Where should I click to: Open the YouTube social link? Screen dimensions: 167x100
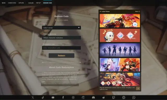tap(53, 97)
